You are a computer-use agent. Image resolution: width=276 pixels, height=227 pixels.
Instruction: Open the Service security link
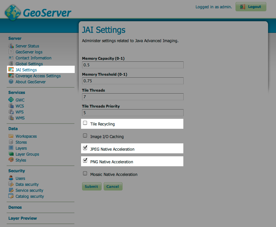point(29,190)
